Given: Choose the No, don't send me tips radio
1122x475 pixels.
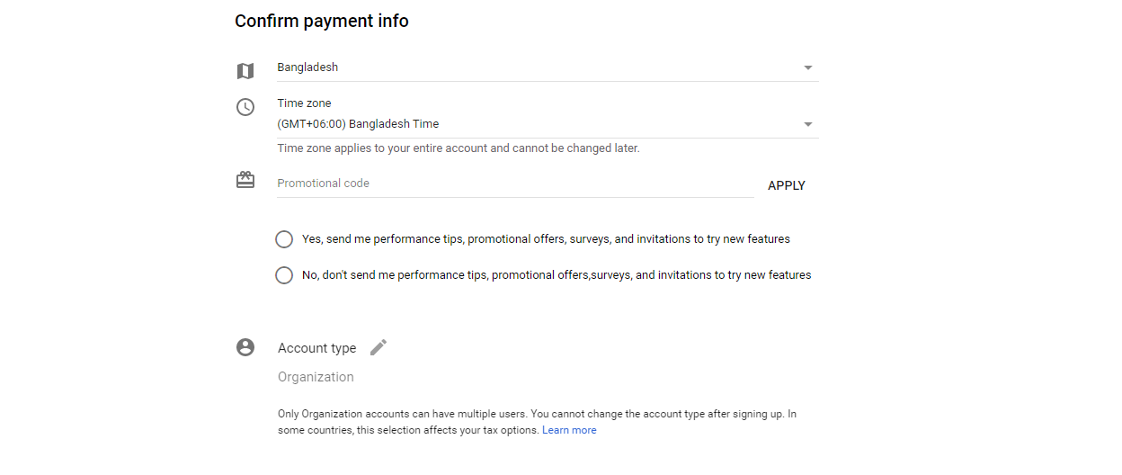Looking at the screenshot, I should pyautogui.click(x=284, y=275).
